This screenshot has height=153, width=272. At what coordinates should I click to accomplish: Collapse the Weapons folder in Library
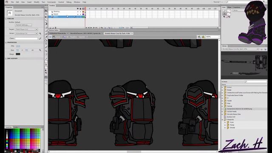pos(222,120)
